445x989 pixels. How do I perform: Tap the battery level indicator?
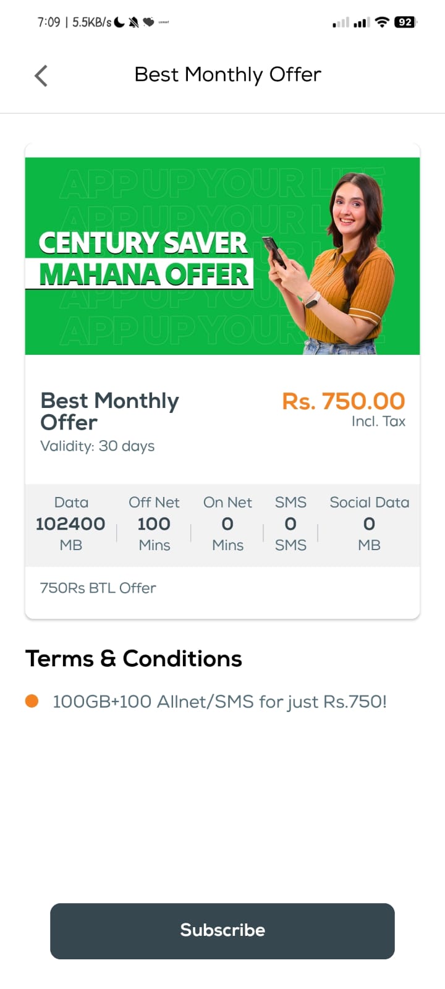tap(405, 22)
